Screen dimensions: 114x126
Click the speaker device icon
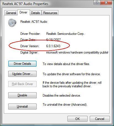[12, 23]
